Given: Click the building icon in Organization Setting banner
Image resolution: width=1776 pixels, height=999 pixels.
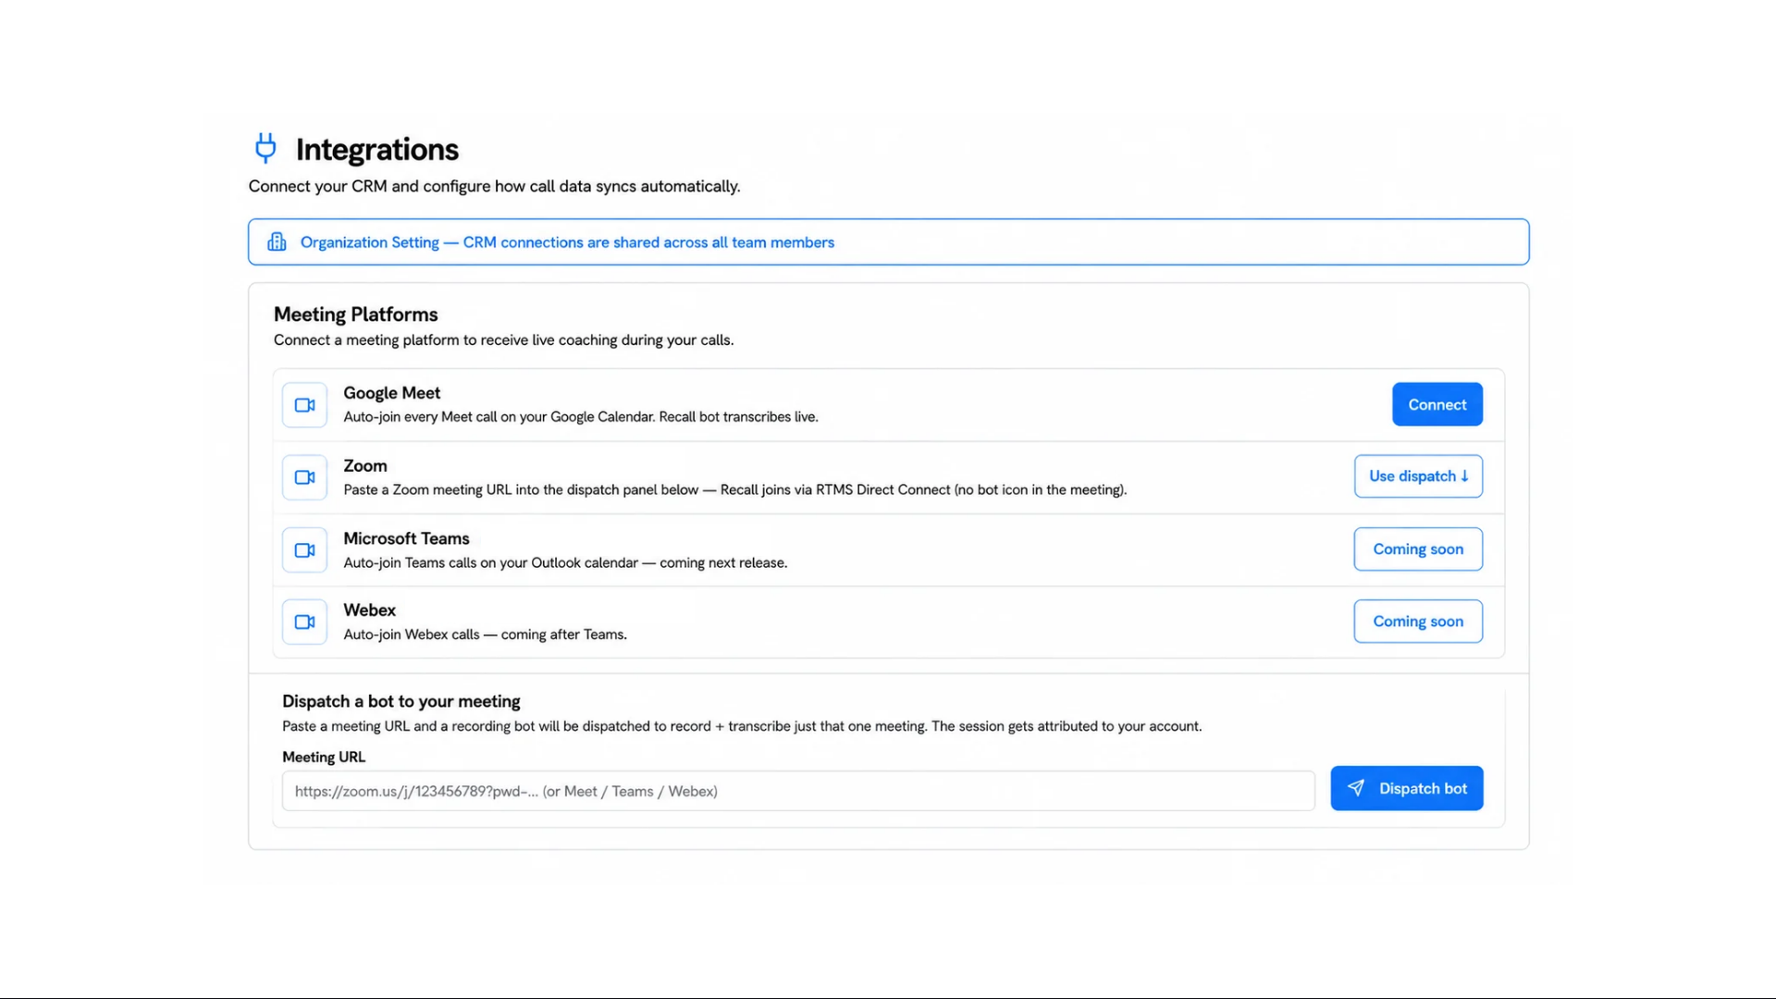Looking at the screenshot, I should tap(277, 242).
